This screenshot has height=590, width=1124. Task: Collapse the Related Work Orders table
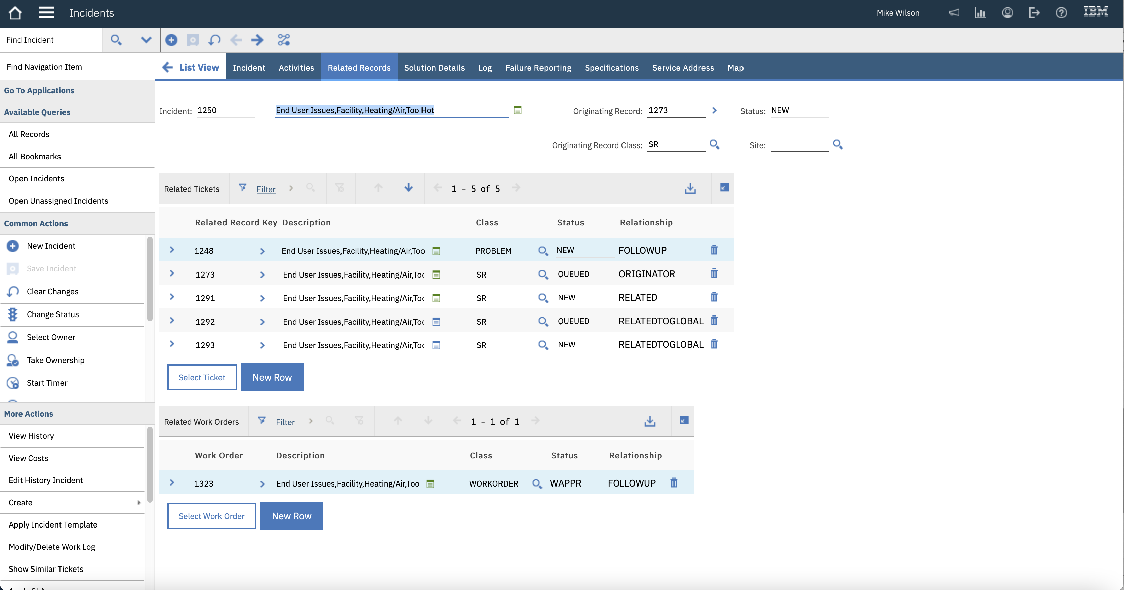[684, 420]
